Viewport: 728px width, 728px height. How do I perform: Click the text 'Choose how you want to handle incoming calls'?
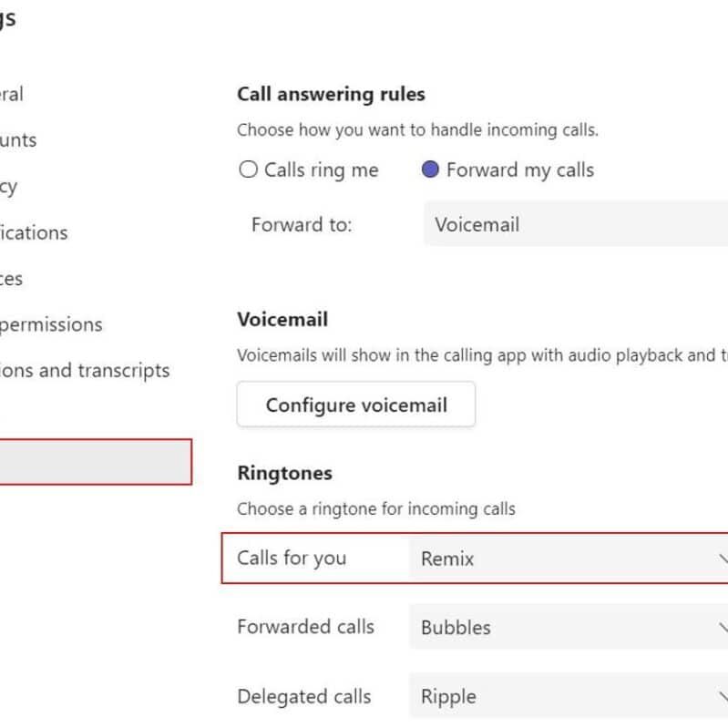point(417,130)
